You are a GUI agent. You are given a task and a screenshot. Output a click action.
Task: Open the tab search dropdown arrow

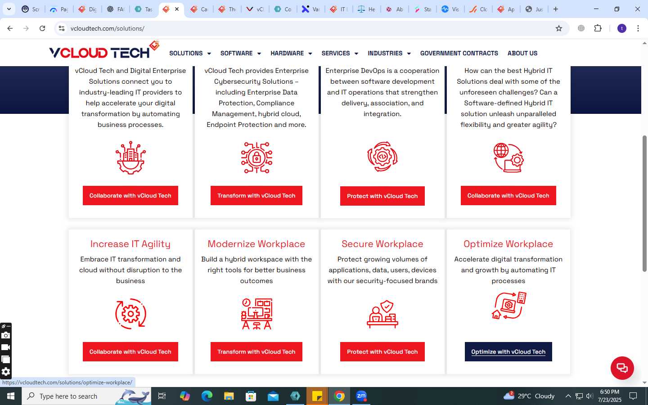tap(9, 9)
